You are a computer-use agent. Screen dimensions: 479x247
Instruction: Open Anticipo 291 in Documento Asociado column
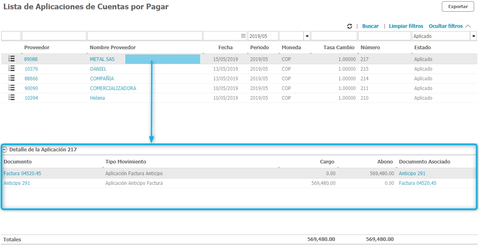[x=412, y=174]
